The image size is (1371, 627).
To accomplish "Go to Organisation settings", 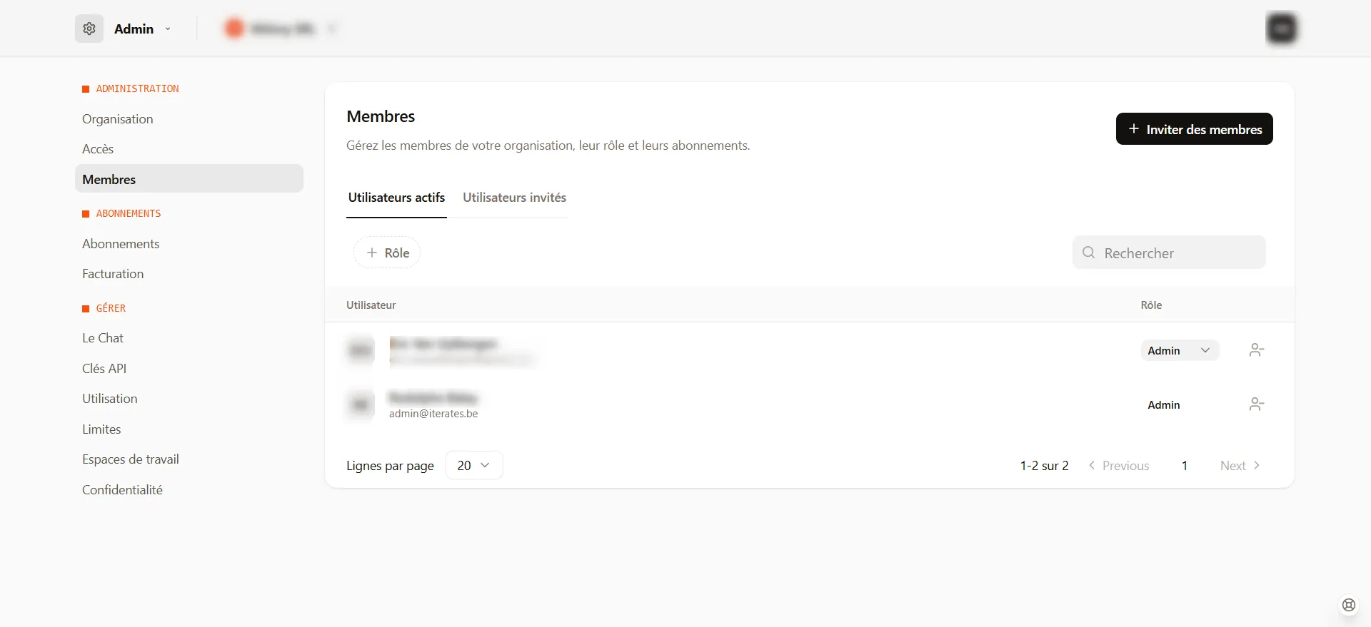I will (x=118, y=119).
